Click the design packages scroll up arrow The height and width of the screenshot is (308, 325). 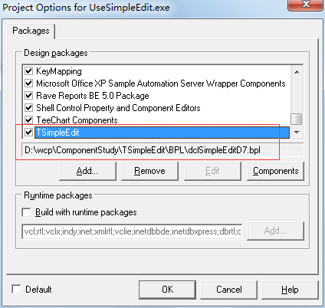pyautogui.click(x=297, y=72)
